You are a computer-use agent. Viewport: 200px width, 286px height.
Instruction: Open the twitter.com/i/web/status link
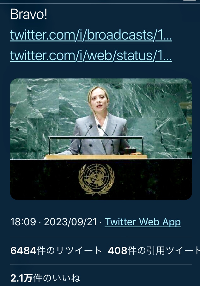point(91,55)
